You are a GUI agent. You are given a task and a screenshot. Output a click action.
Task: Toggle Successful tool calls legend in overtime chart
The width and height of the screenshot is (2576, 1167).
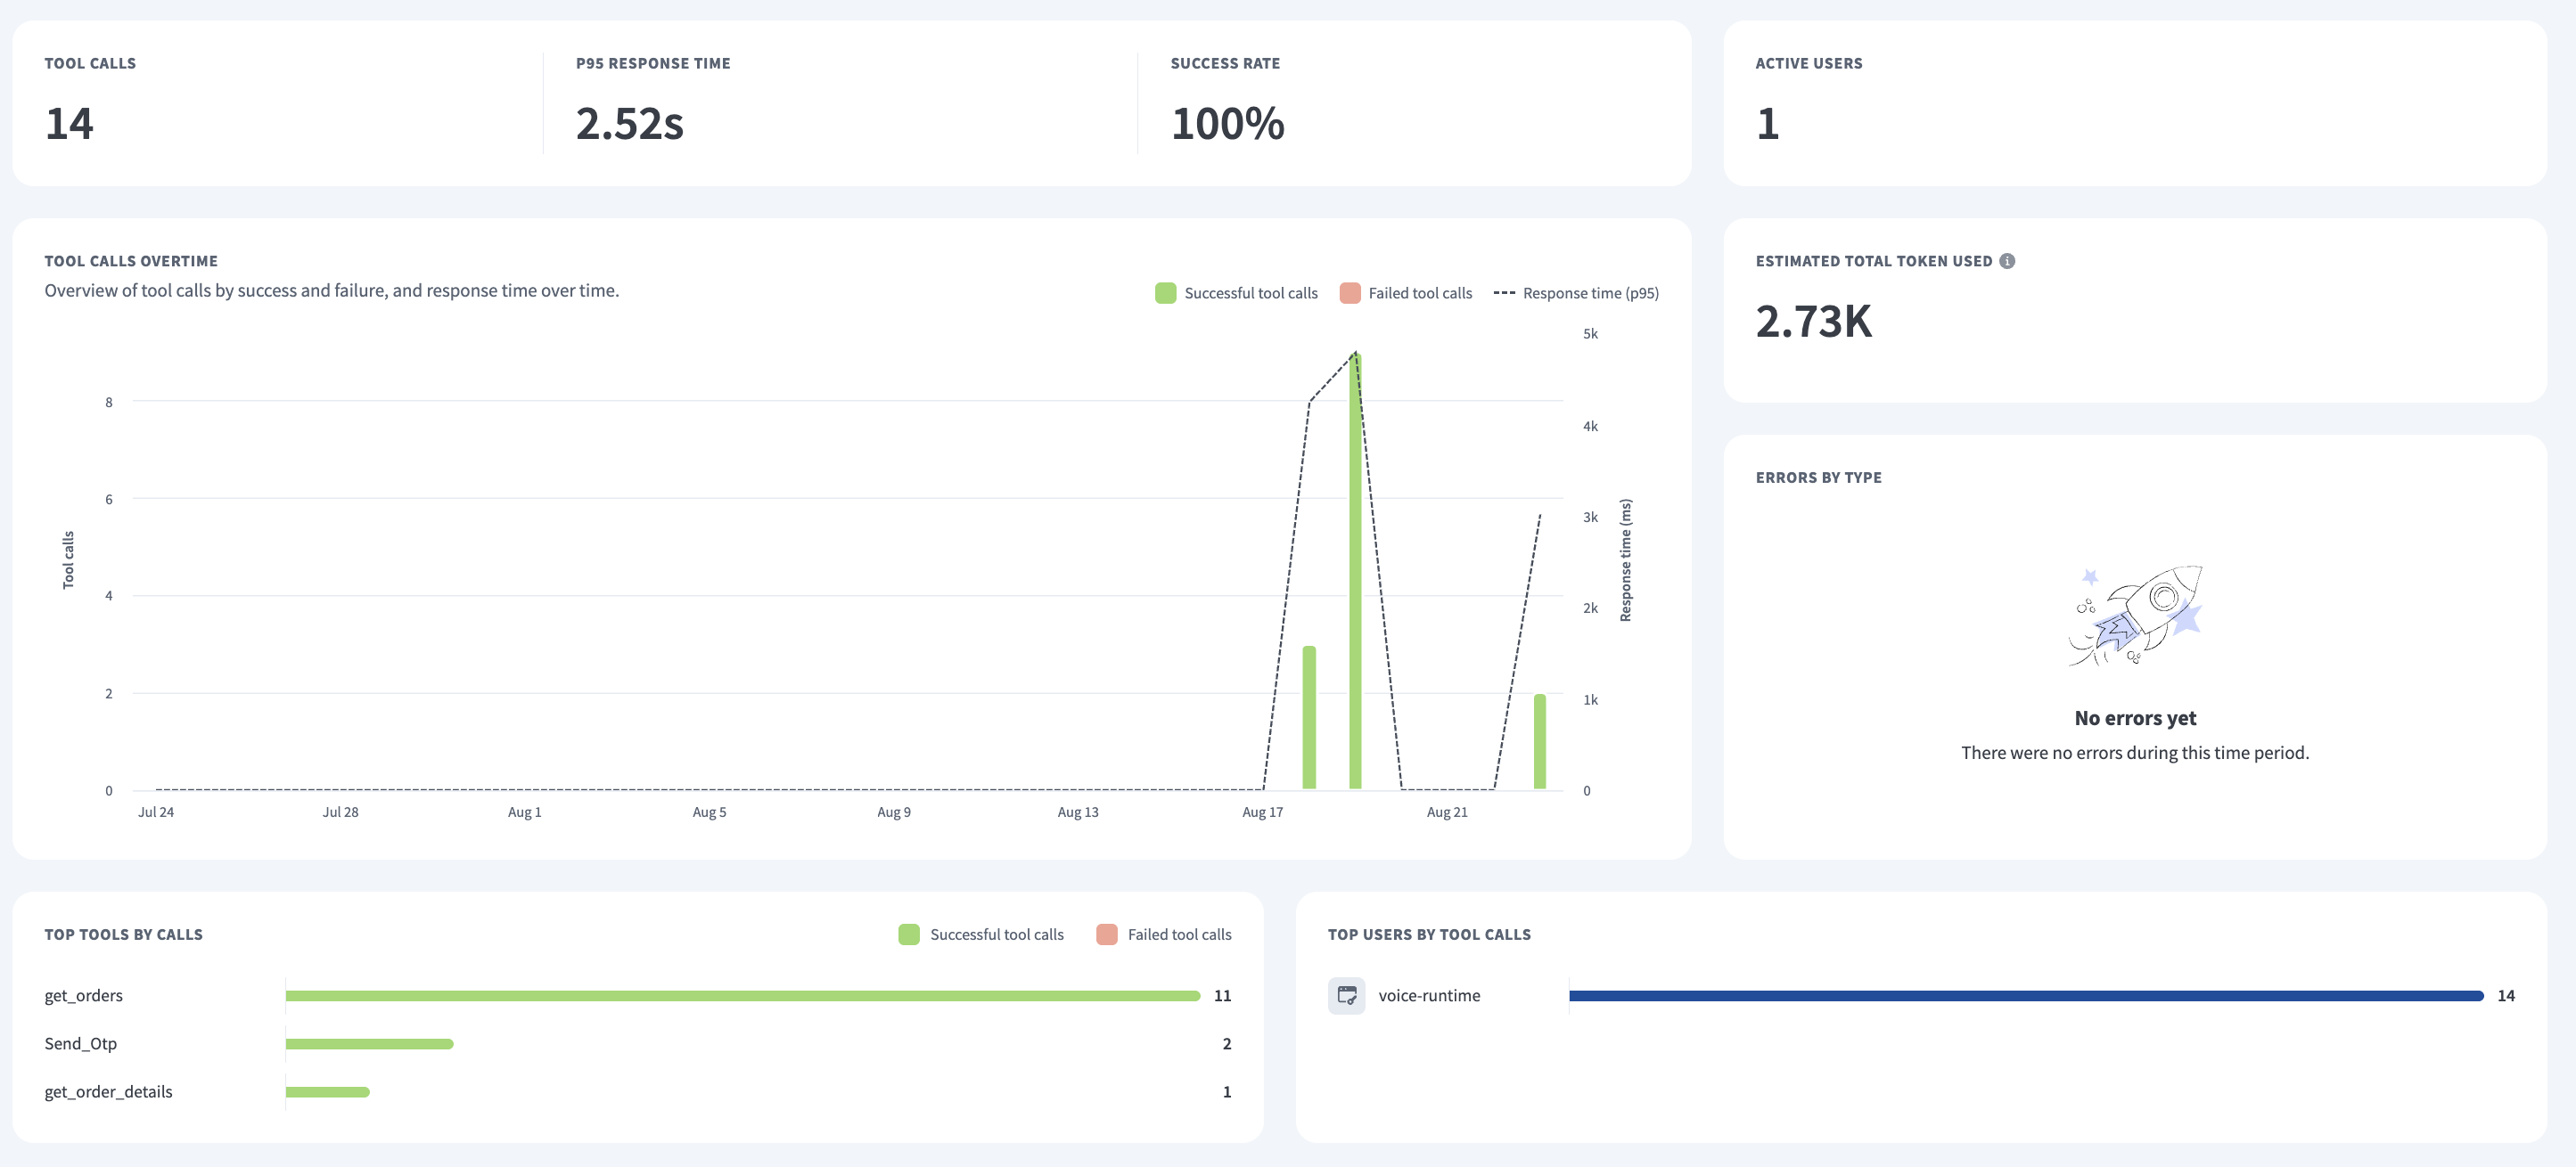click(1236, 293)
